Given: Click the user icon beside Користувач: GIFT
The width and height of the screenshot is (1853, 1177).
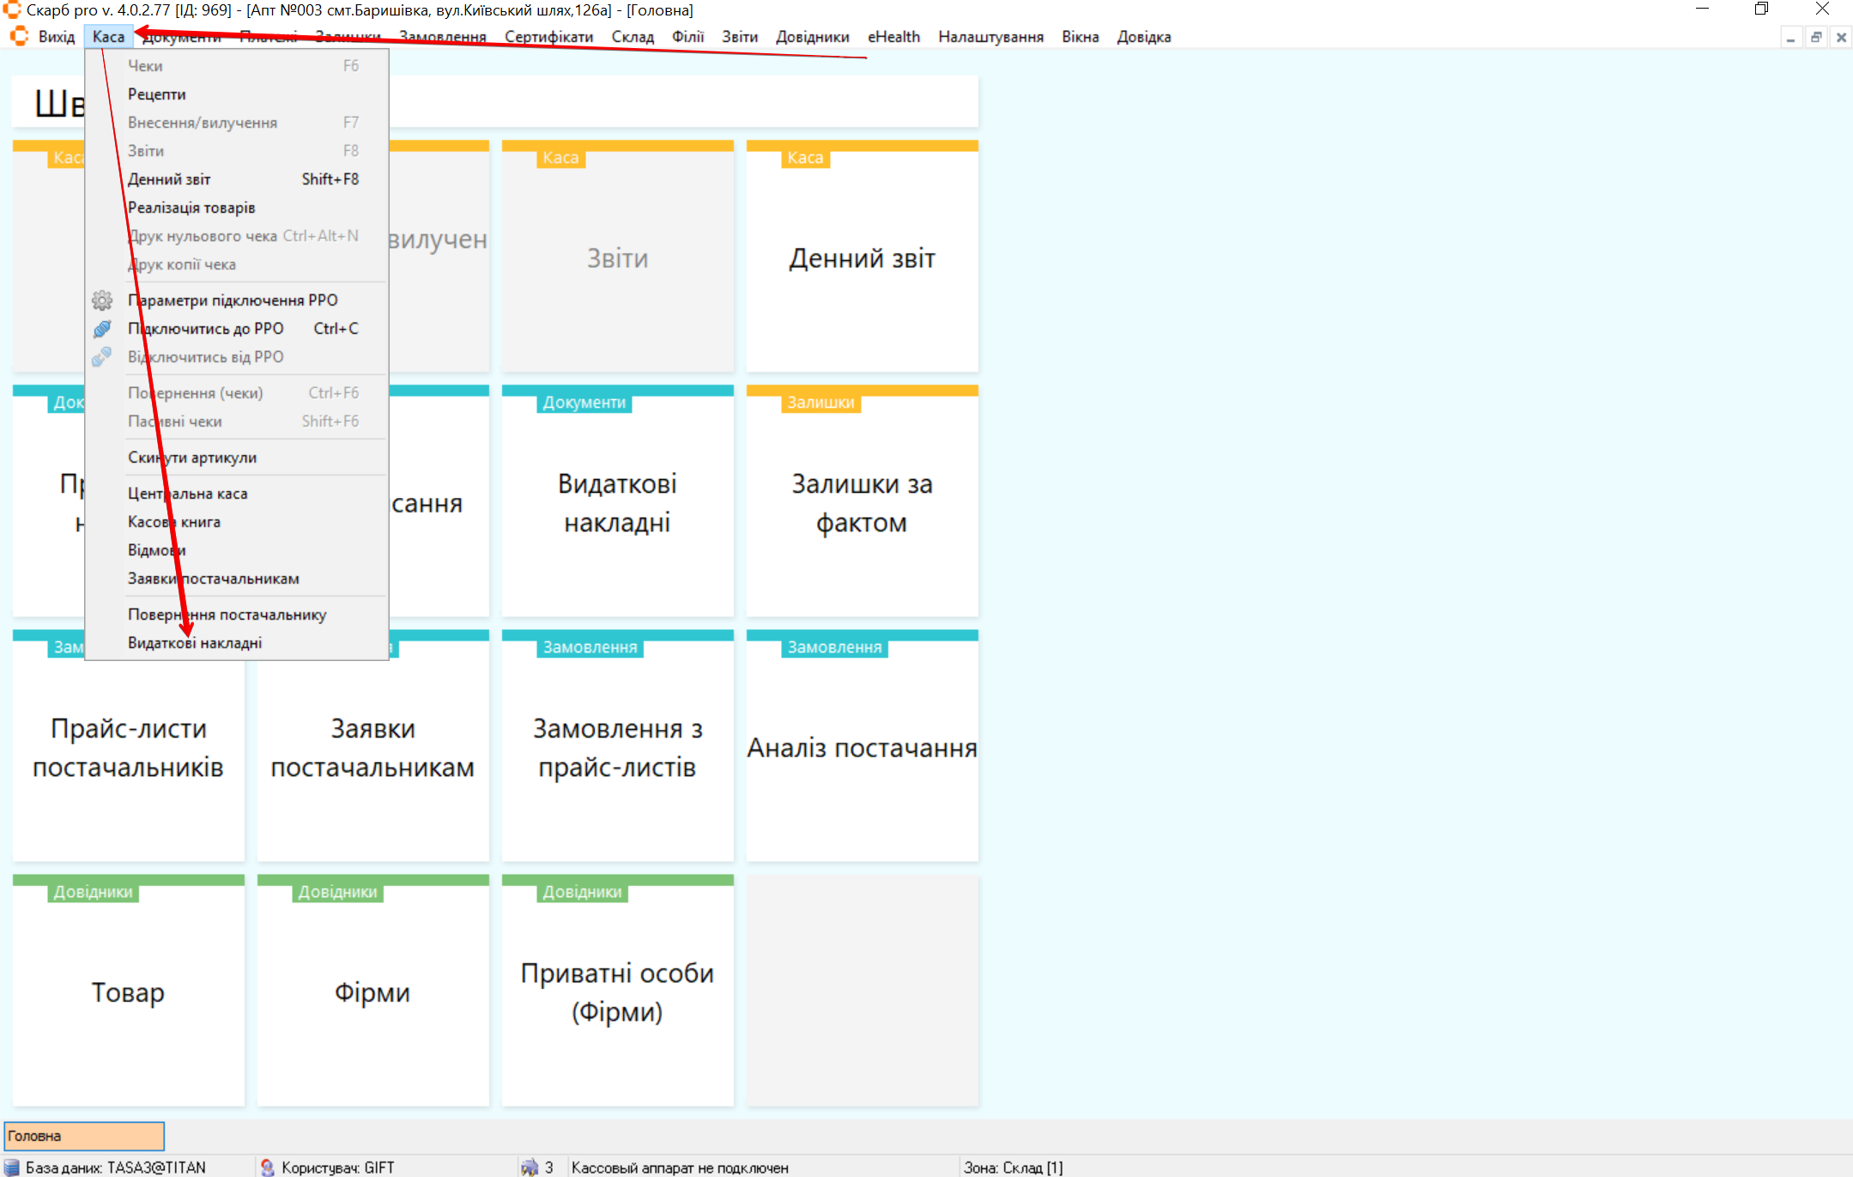Looking at the screenshot, I should [x=268, y=1168].
